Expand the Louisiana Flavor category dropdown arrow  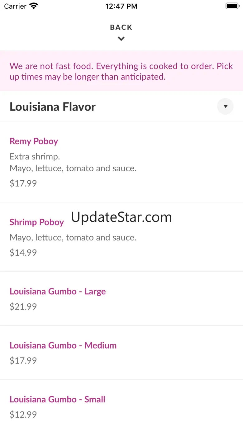coord(225,107)
